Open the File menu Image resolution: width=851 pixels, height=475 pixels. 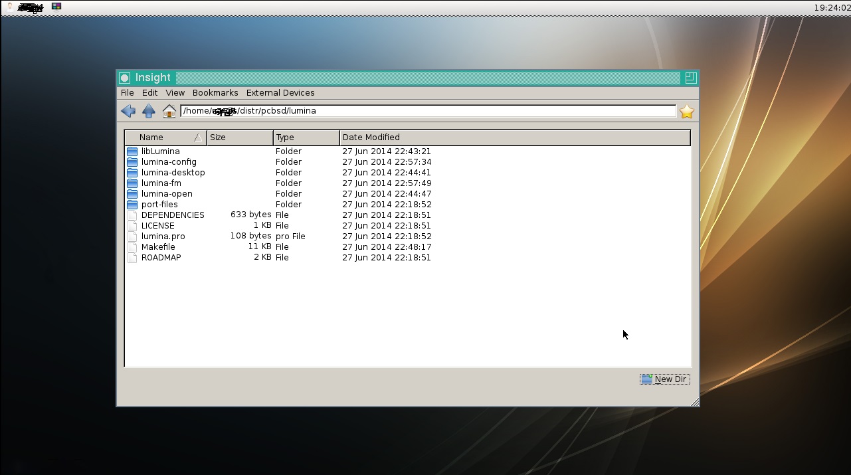(x=128, y=93)
